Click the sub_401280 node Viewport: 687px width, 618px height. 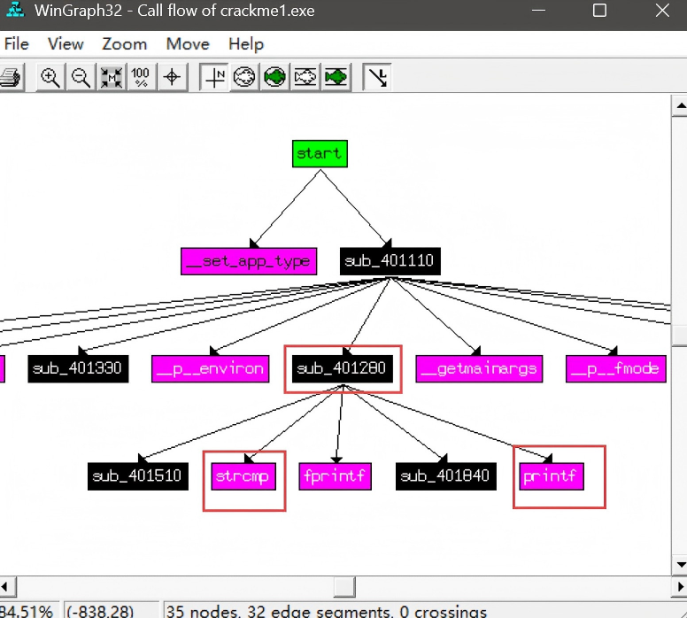[343, 368]
